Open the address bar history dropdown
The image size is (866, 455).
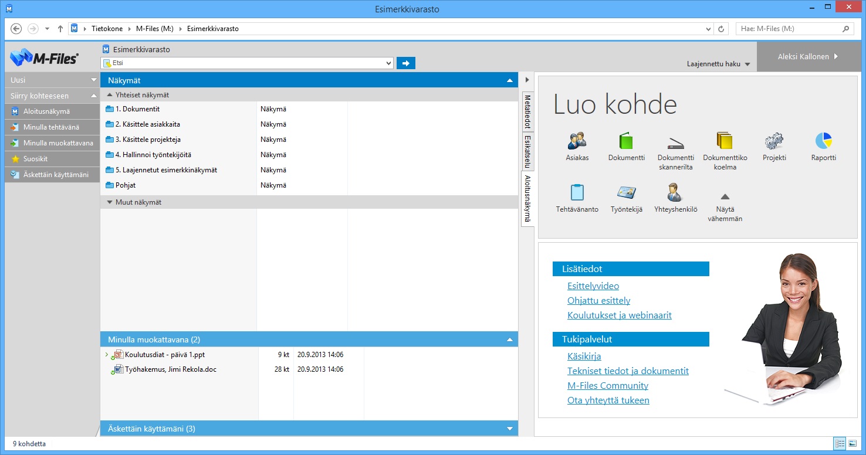708,29
